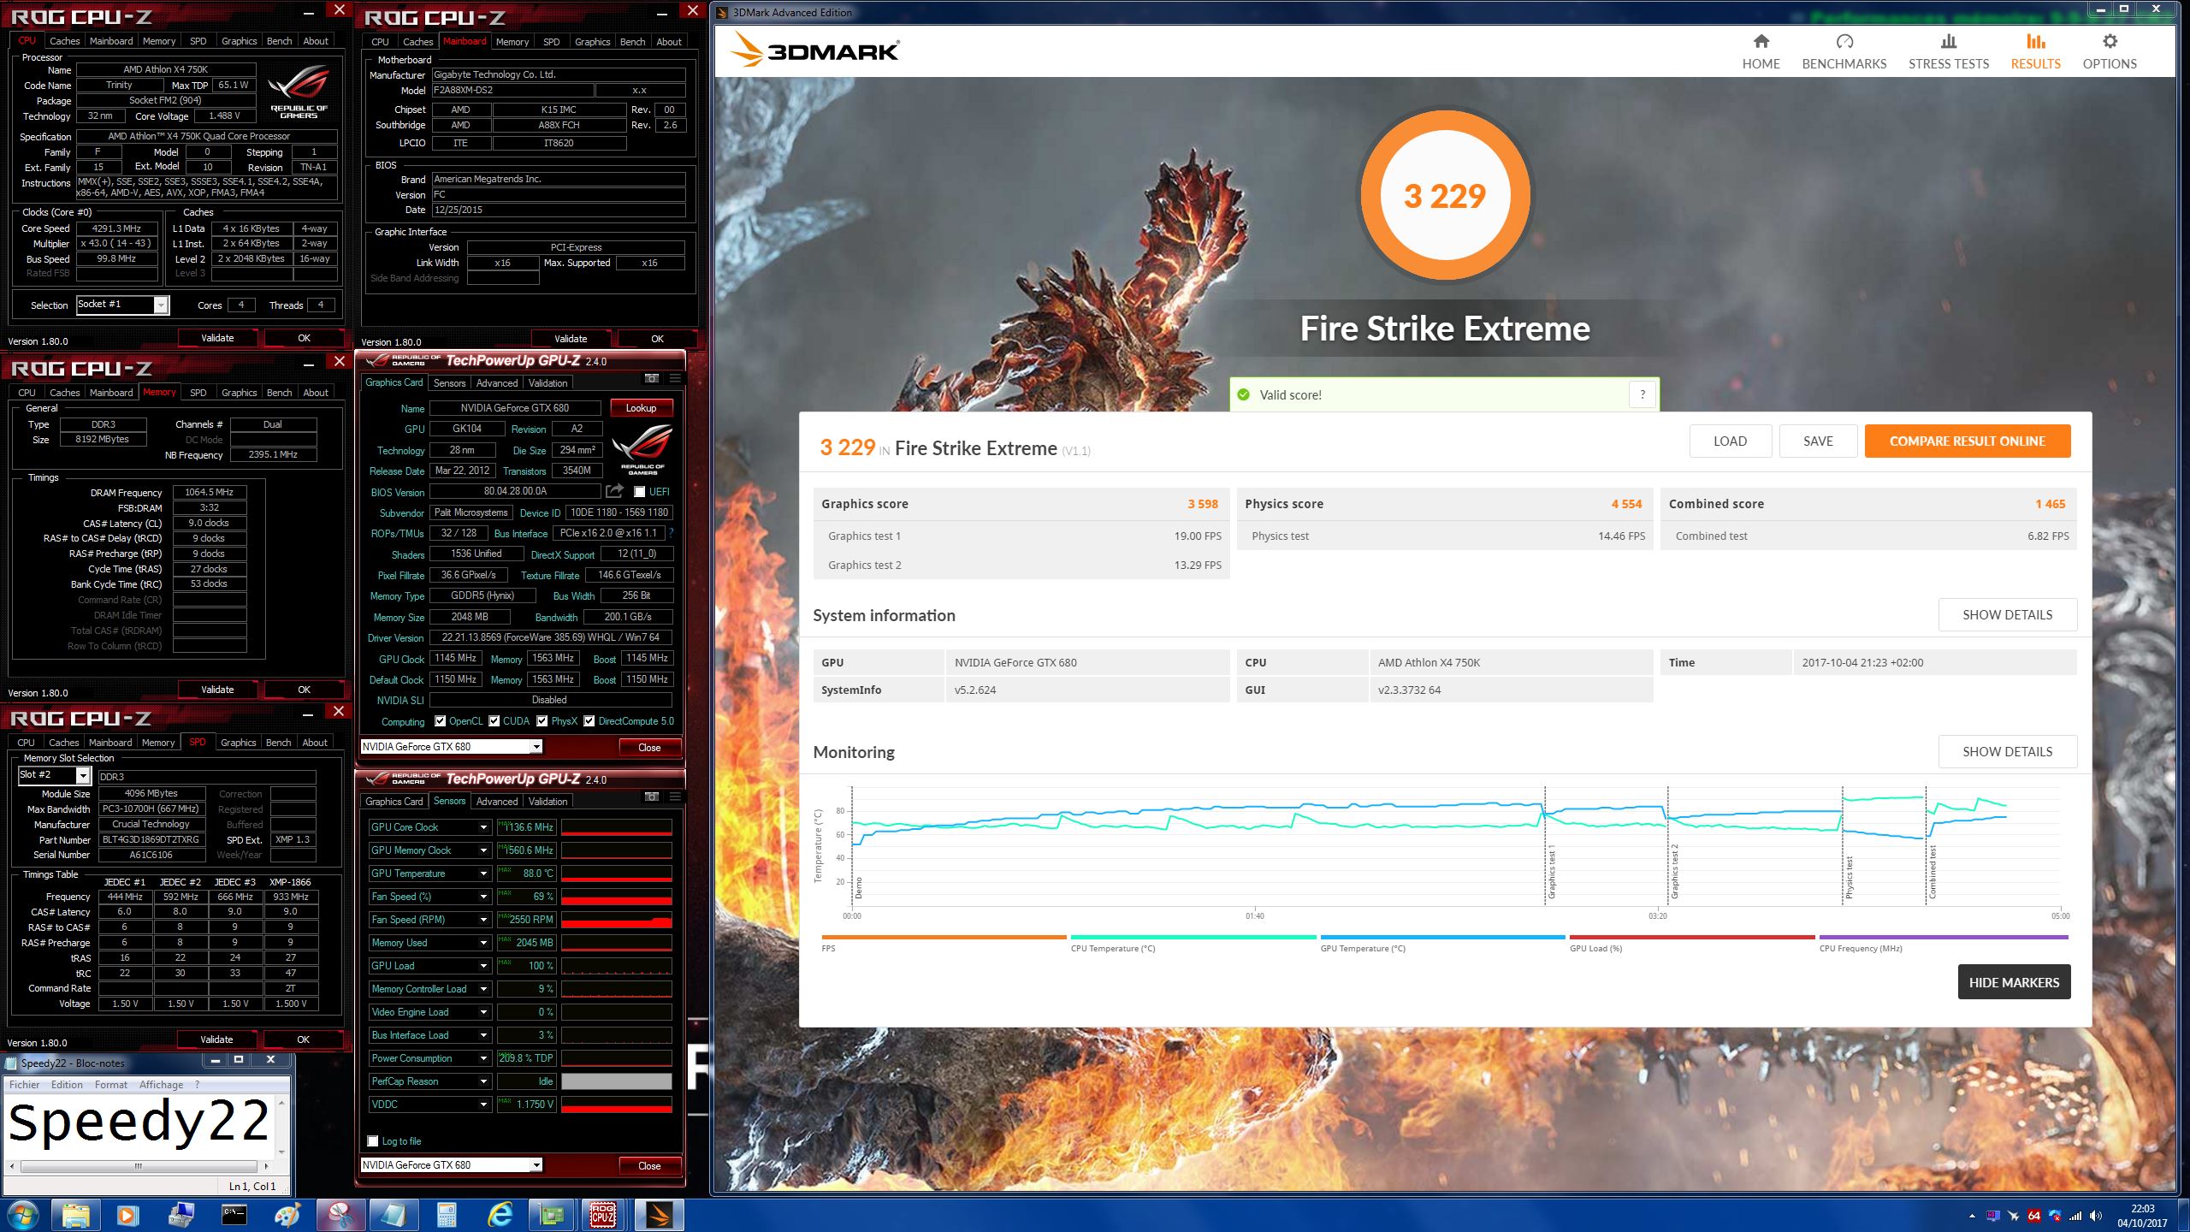Open About tab in SPD CPU-Z window

(x=315, y=743)
